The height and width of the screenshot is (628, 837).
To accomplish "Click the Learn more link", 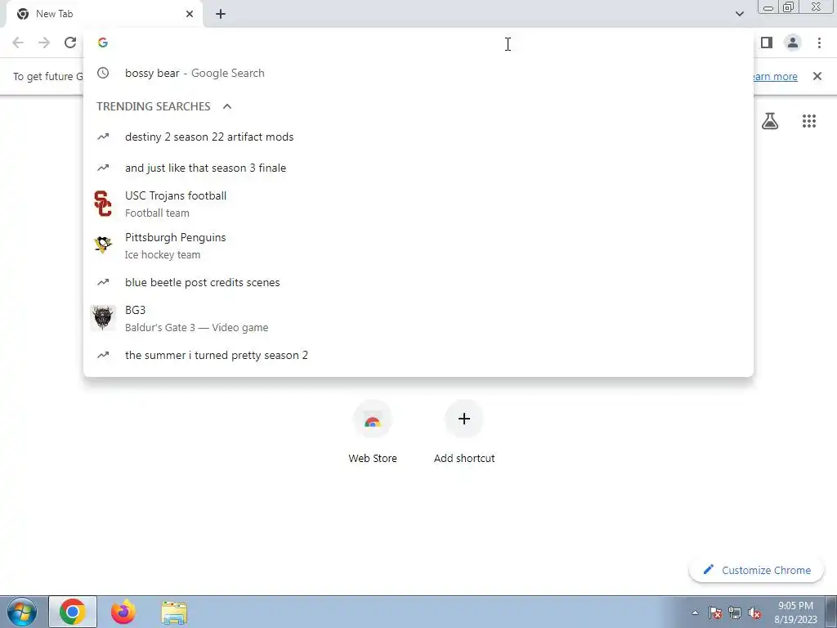I will [775, 76].
